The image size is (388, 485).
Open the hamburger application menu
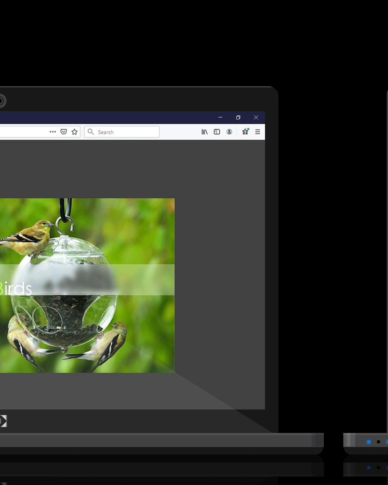258,132
